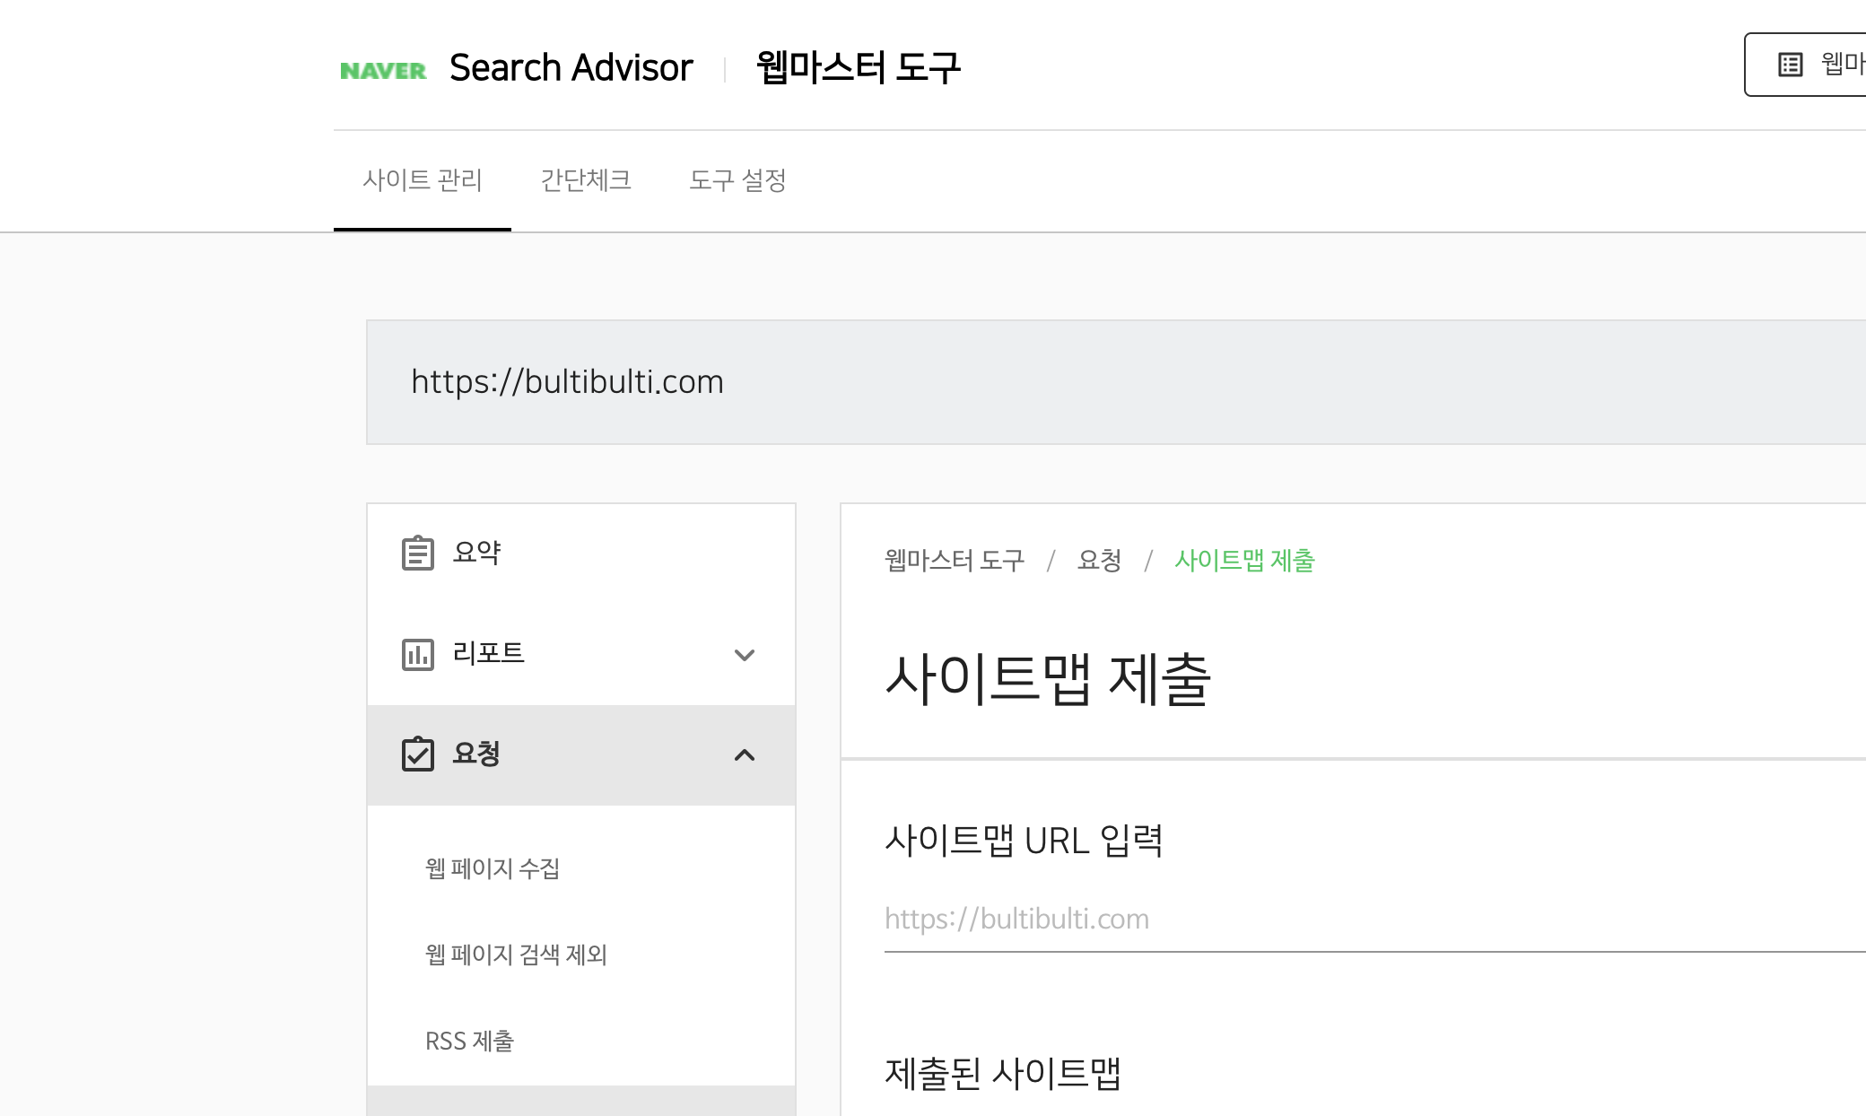1866x1116 pixels.
Task: Click the https://bultibulti.com site banner
Action: [x=1116, y=382]
